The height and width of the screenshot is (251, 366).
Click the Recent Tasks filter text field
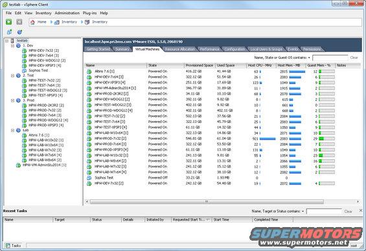tap(324, 212)
